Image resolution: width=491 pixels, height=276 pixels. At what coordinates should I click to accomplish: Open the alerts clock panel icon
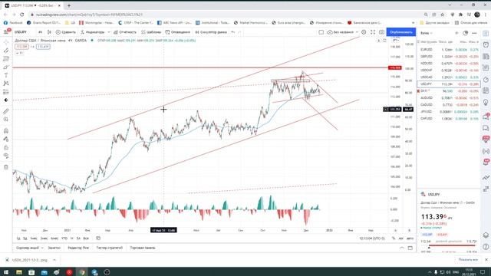pyautogui.click(x=486, y=44)
